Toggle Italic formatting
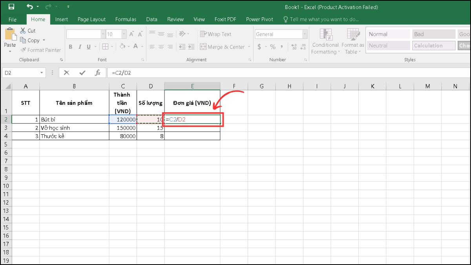The height and width of the screenshot is (265, 471). coord(79,46)
